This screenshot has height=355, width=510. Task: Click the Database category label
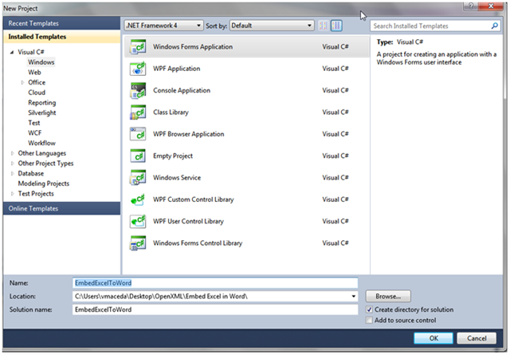[30, 173]
